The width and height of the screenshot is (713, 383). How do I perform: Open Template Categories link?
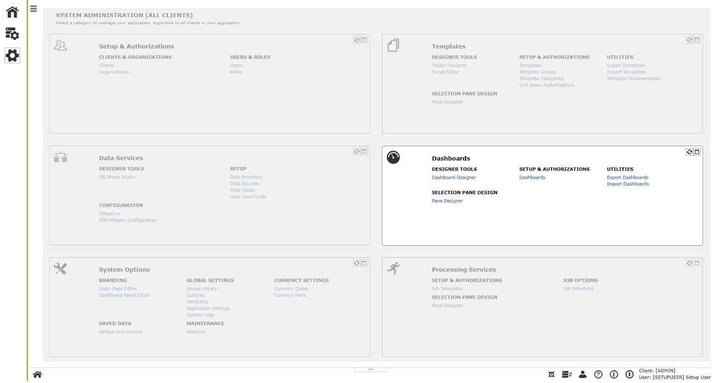click(542, 78)
